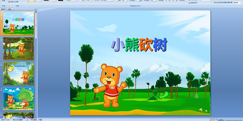Click the small speaker sound icon on slide

[x=206, y=111]
